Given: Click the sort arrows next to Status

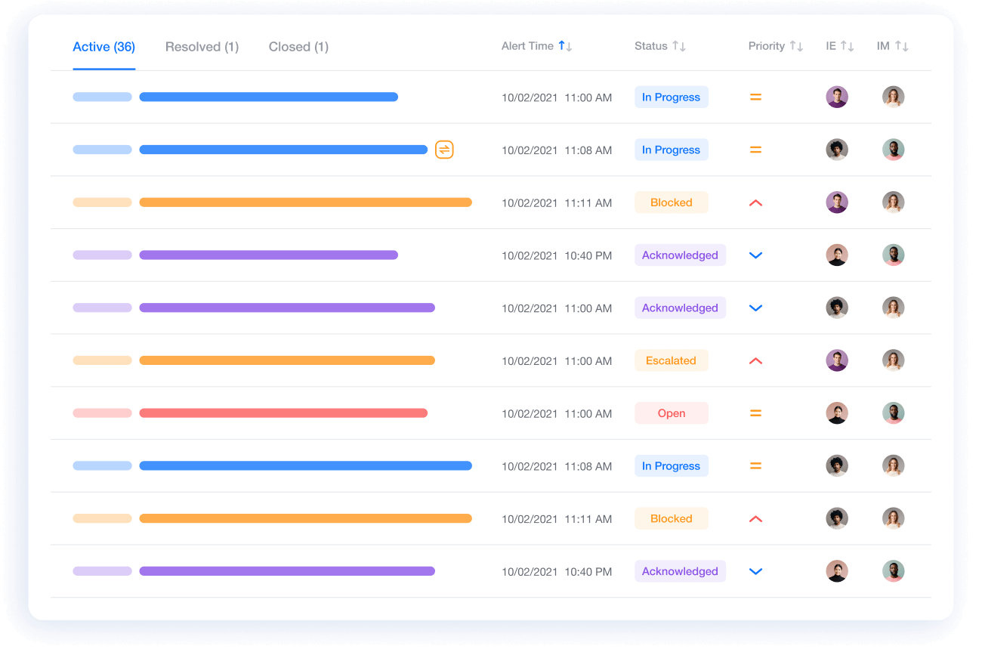Looking at the screenshot, I should point(679,46).
